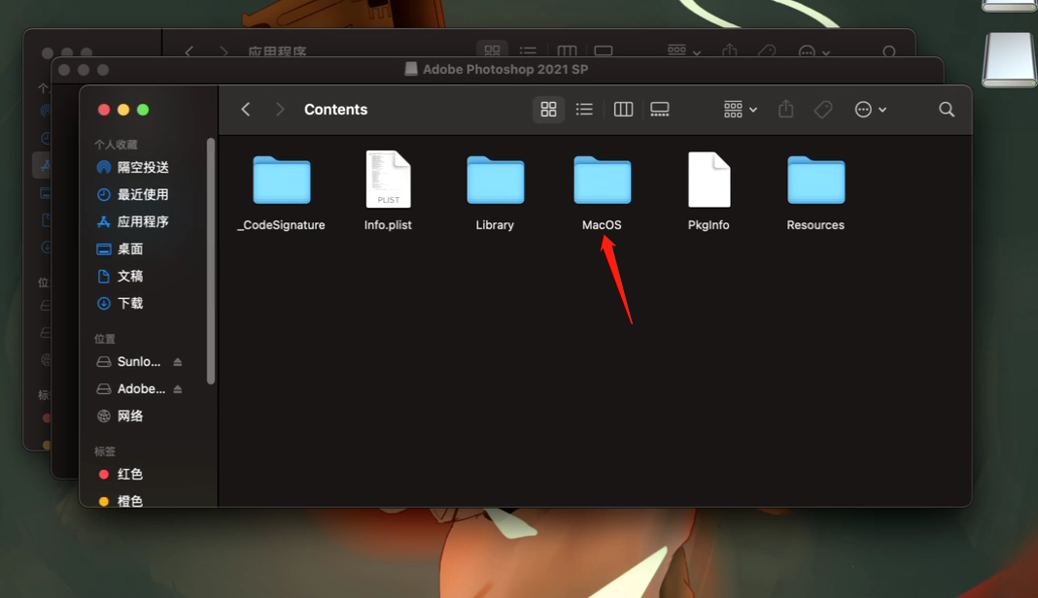Switch Contents window to gallery view
The height and width of the screenshot is (598, 1038).
click(659, 109)
